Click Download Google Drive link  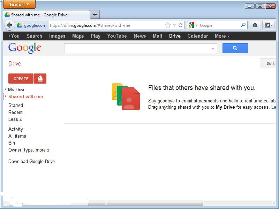31,161
